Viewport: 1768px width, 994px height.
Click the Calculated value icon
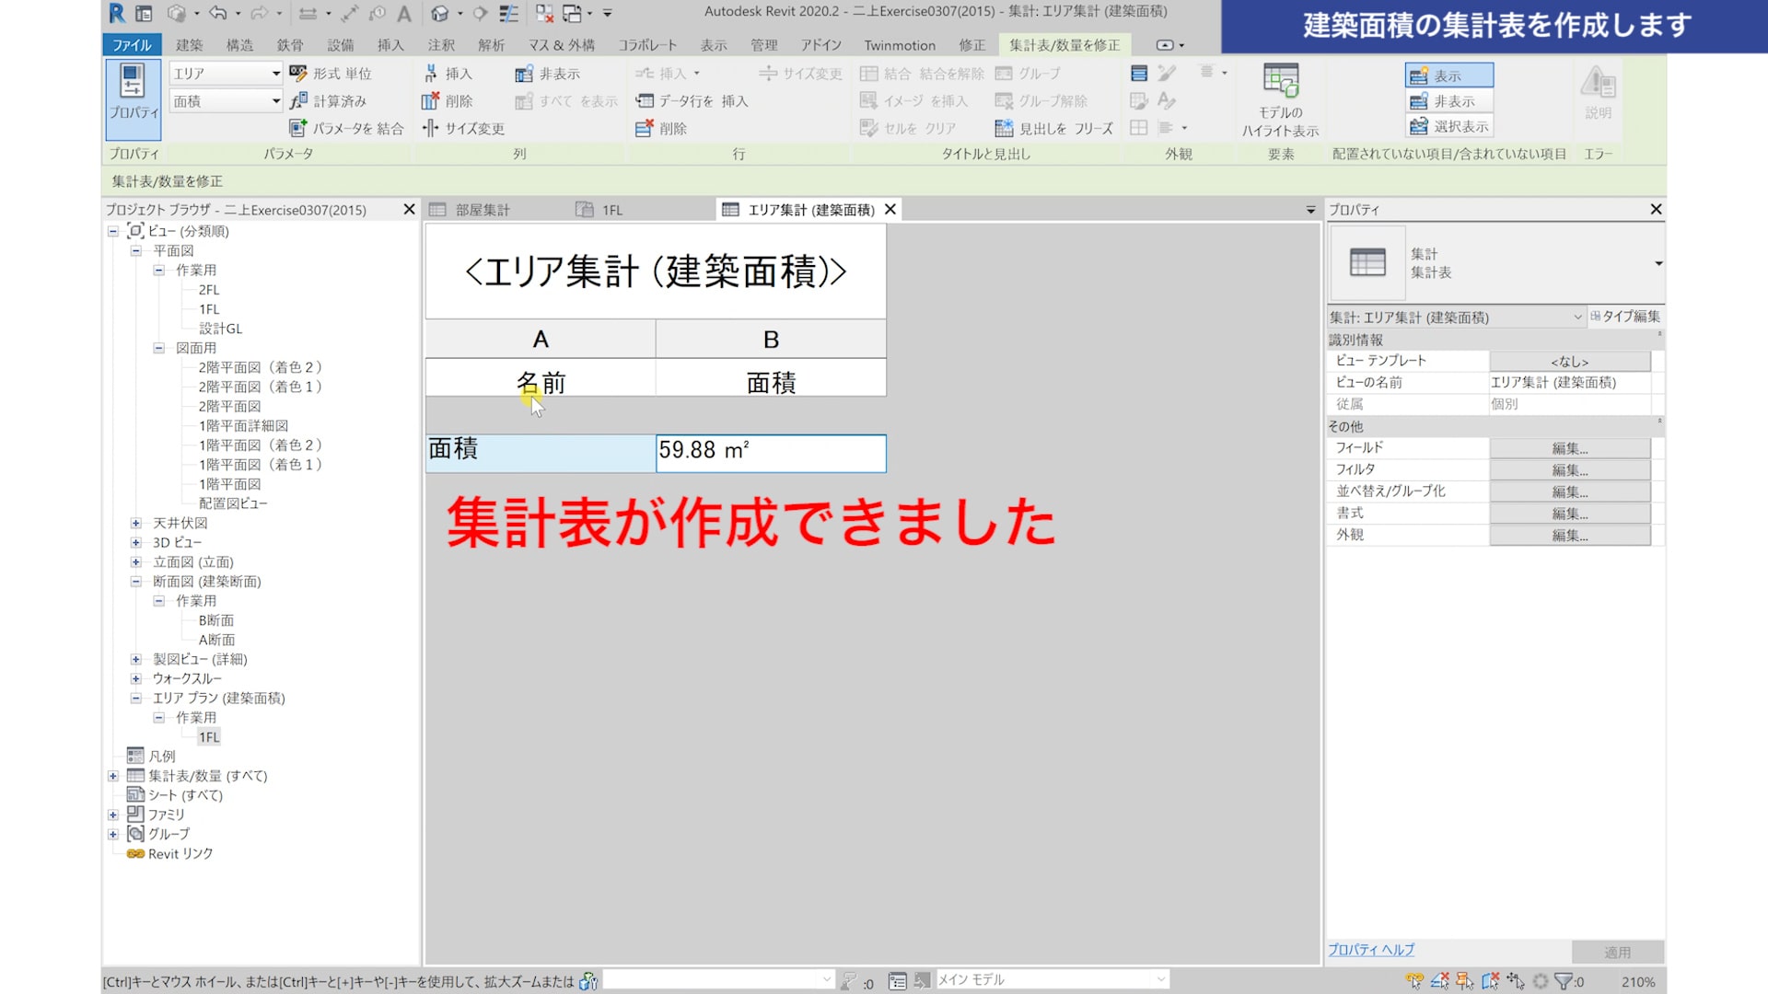click(x=298, y=101)
